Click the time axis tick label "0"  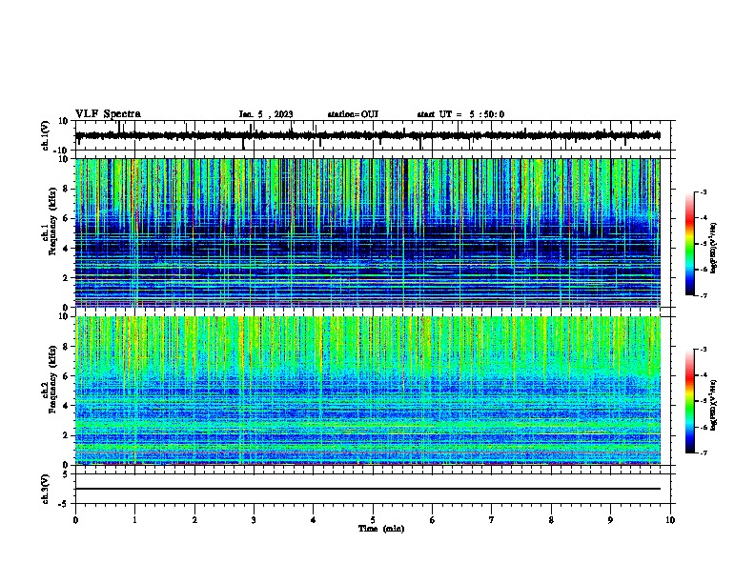(75, 520)
